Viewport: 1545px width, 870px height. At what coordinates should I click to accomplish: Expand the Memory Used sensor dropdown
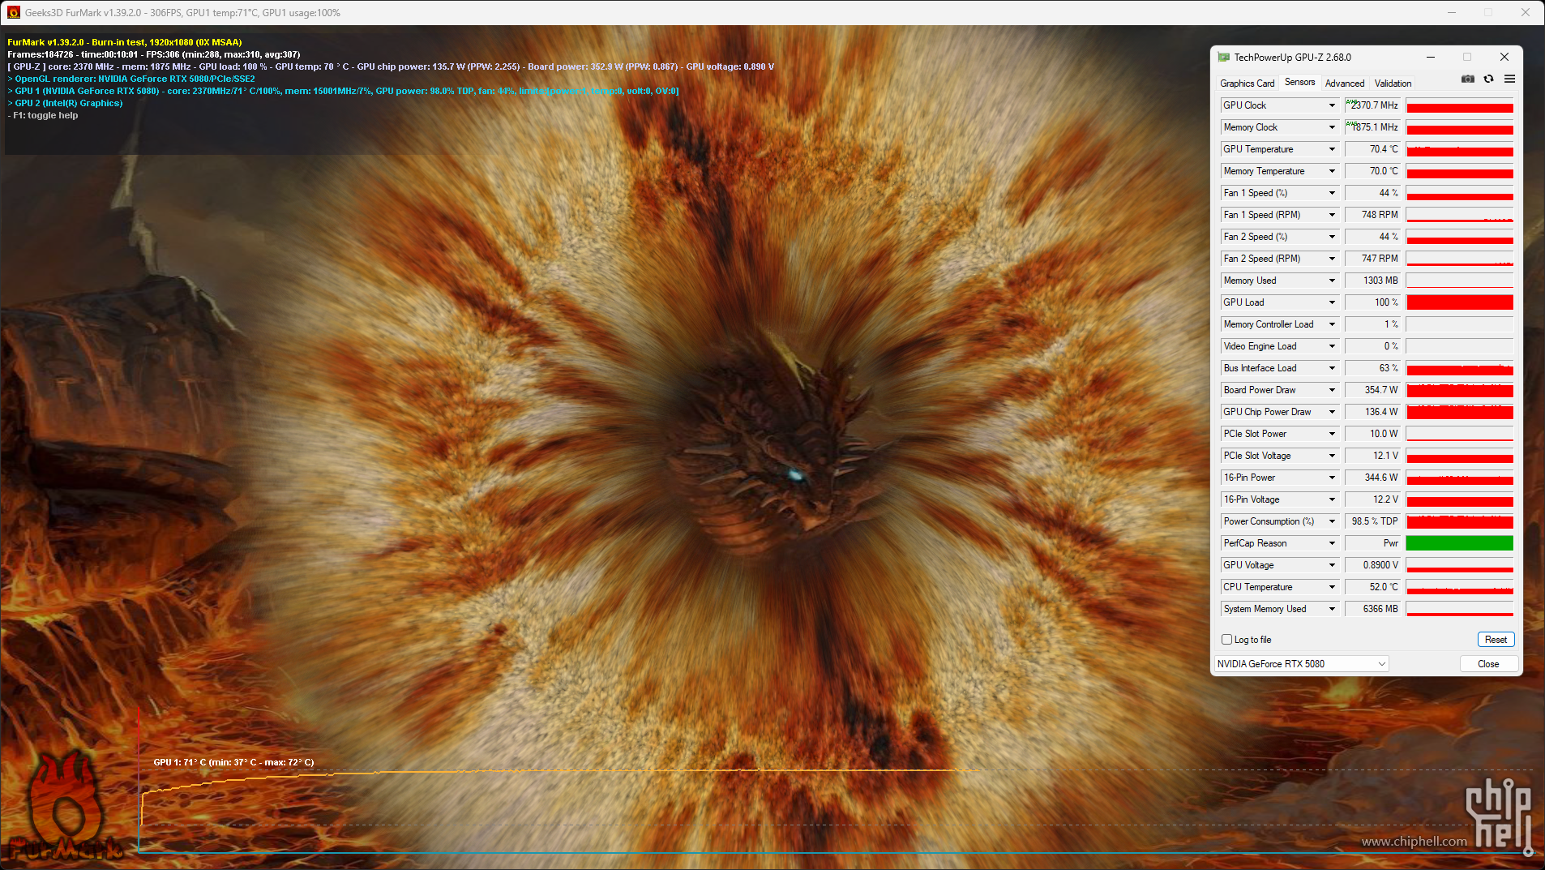(1332, 281)
